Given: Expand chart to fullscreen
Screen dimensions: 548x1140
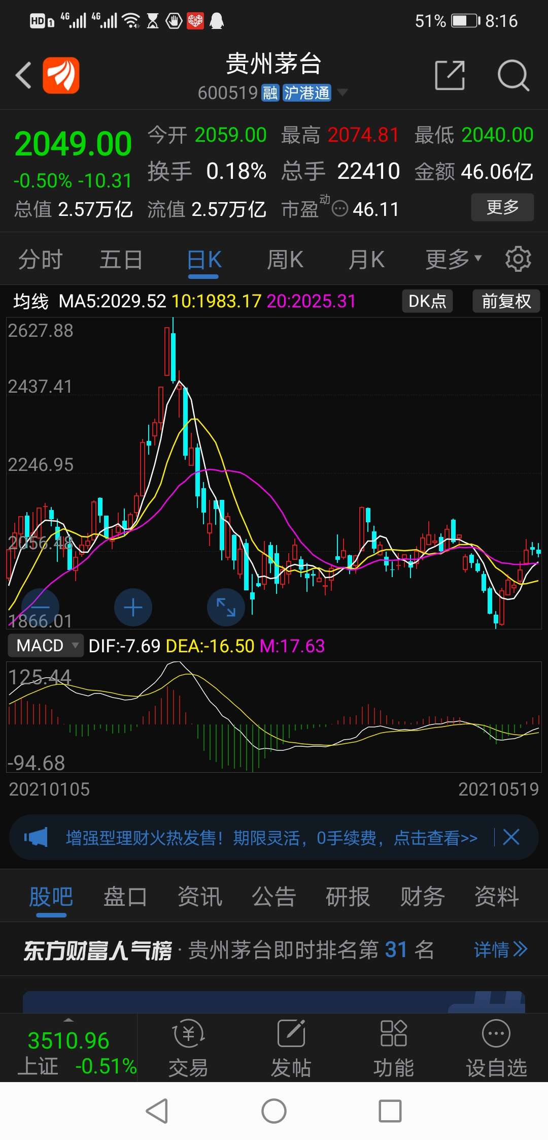Looking at the screenshot, I should point(226,607).
